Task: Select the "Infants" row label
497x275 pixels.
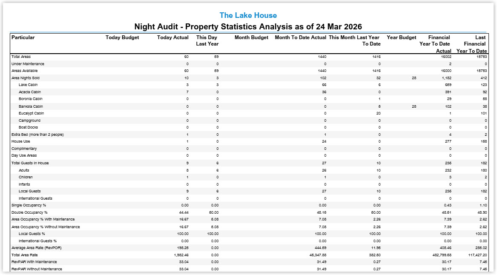Action: [x=24, y=184]
